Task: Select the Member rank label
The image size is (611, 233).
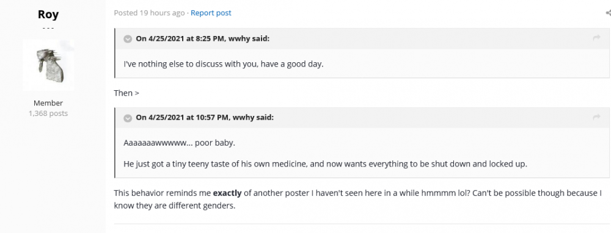Action: click(x=48, y=103)
